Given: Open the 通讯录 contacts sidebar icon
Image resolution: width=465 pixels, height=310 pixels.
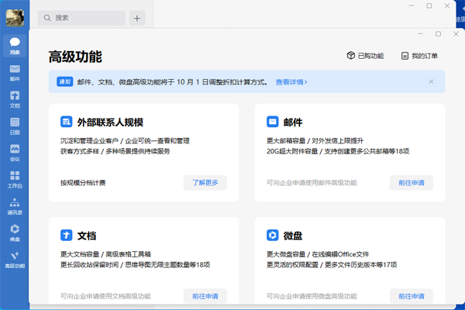Looking at the screenshot, I should point(15,206).
